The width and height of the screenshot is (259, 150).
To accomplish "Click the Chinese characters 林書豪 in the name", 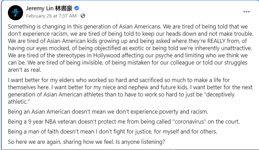I will [x=64, y=8].
